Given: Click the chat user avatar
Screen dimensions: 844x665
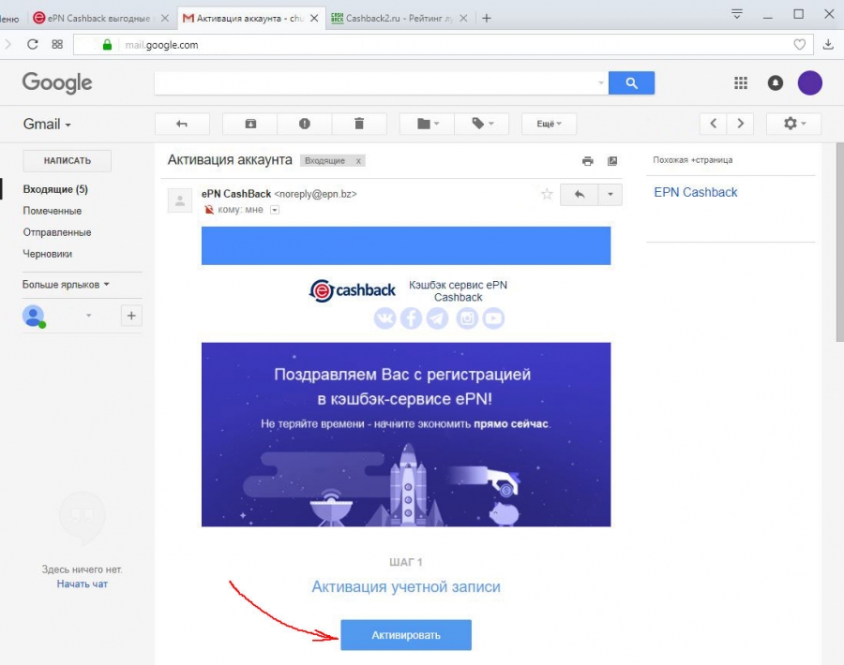Looking at the screenshot, I should tap(34, 316).
